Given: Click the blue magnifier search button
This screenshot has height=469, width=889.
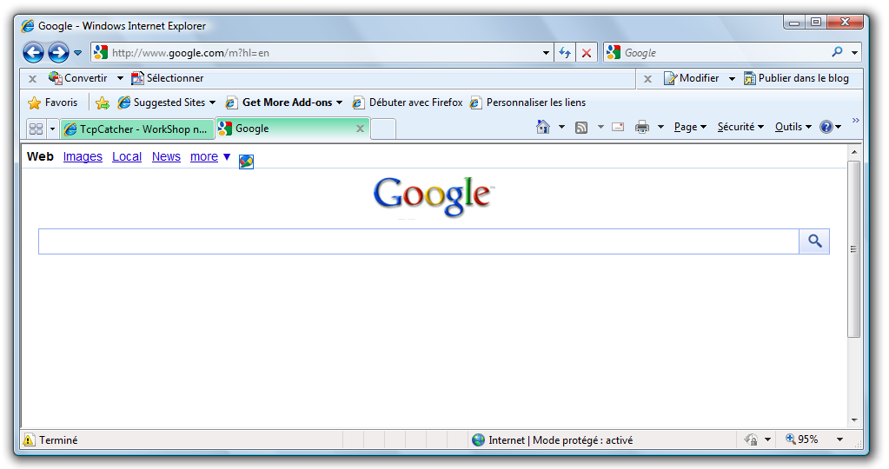Looking at the screenshot, I should pos(814,241).
